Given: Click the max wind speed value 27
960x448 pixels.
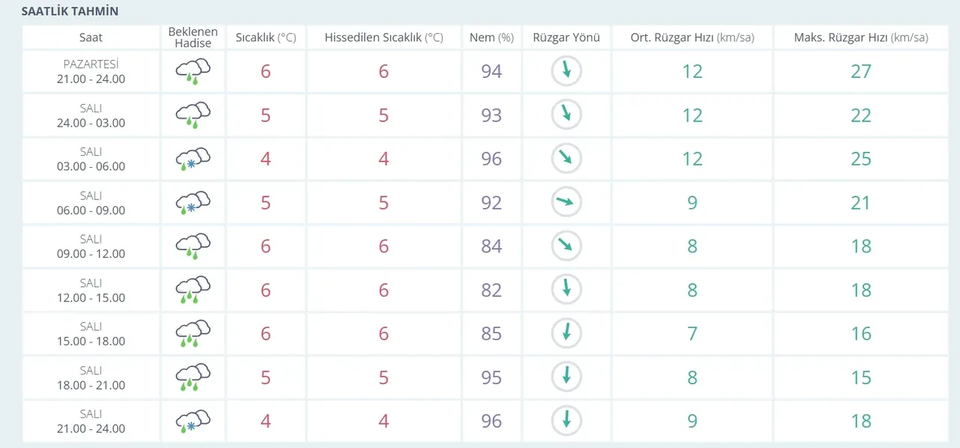Looking at the screenshot, I should point(861,71).
